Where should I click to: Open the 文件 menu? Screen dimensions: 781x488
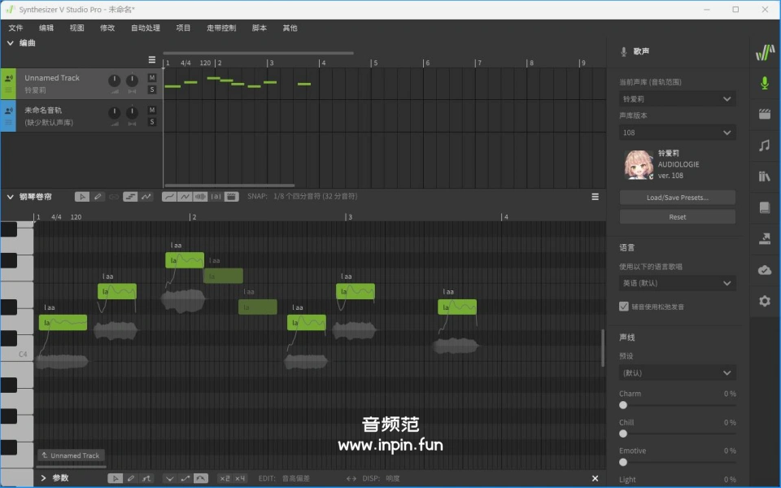[x=16, y=28]
